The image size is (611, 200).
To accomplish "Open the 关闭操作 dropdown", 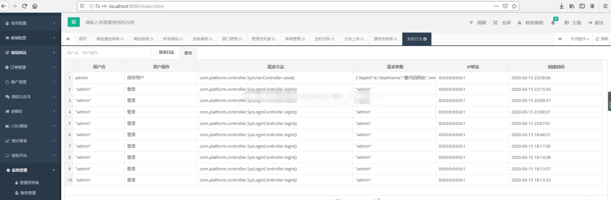I will (579, 39).
